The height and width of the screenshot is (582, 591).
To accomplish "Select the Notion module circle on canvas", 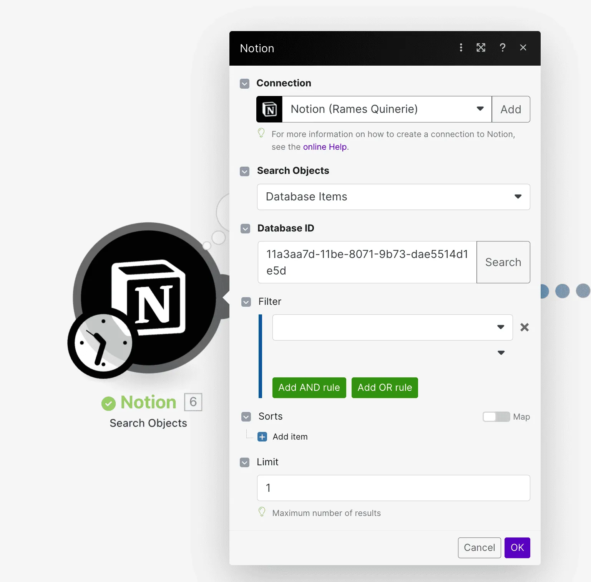I will click(148, 298).
